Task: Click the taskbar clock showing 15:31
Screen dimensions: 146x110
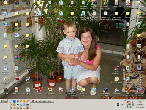Action: click(x=139, y=102)
